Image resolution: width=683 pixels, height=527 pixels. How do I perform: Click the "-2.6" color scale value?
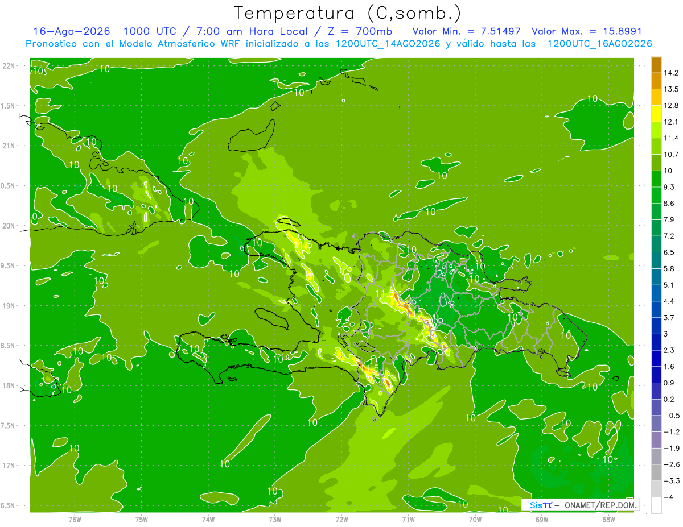pos(670,464)
